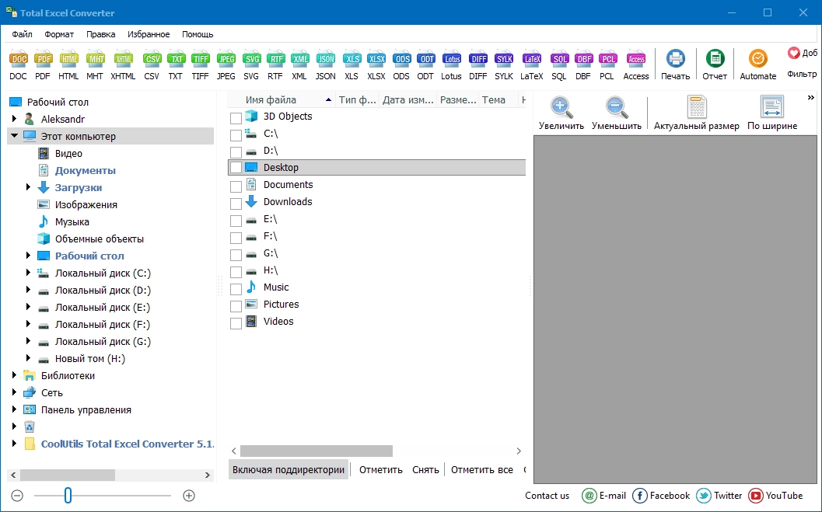
Task: Choose DOC as the conversion format
Action: coord(19,65)
